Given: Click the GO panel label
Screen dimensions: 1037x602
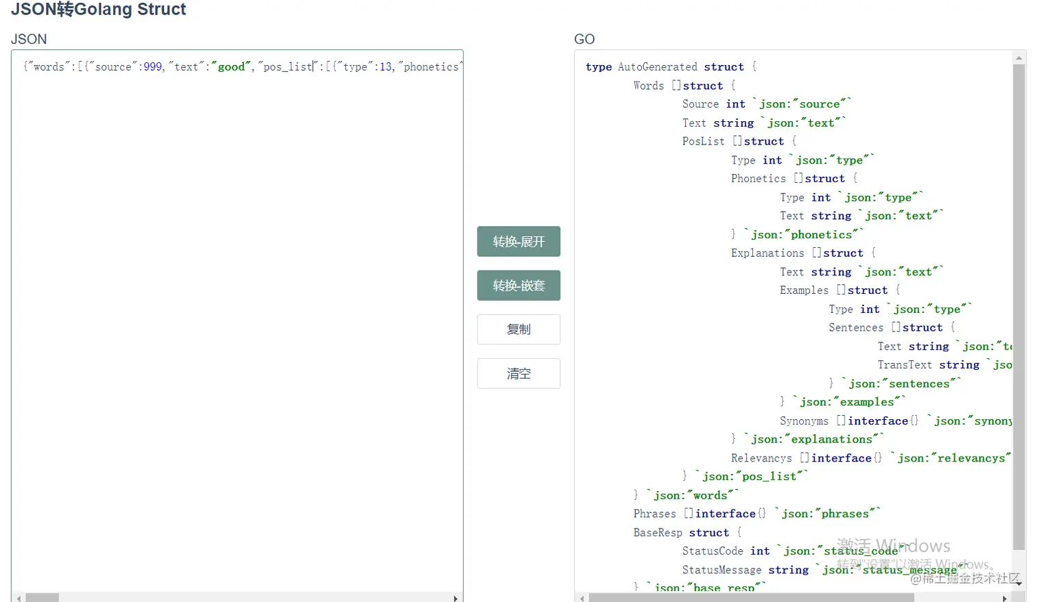Looking at the screenshot, I should [x=584, y=39].
